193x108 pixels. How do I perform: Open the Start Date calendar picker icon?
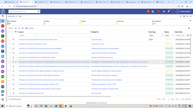pos(188,35)
